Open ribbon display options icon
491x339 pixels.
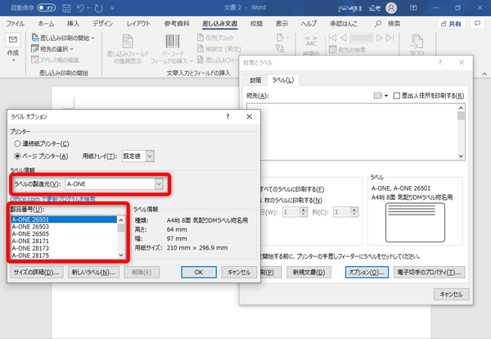coord(413,8)
